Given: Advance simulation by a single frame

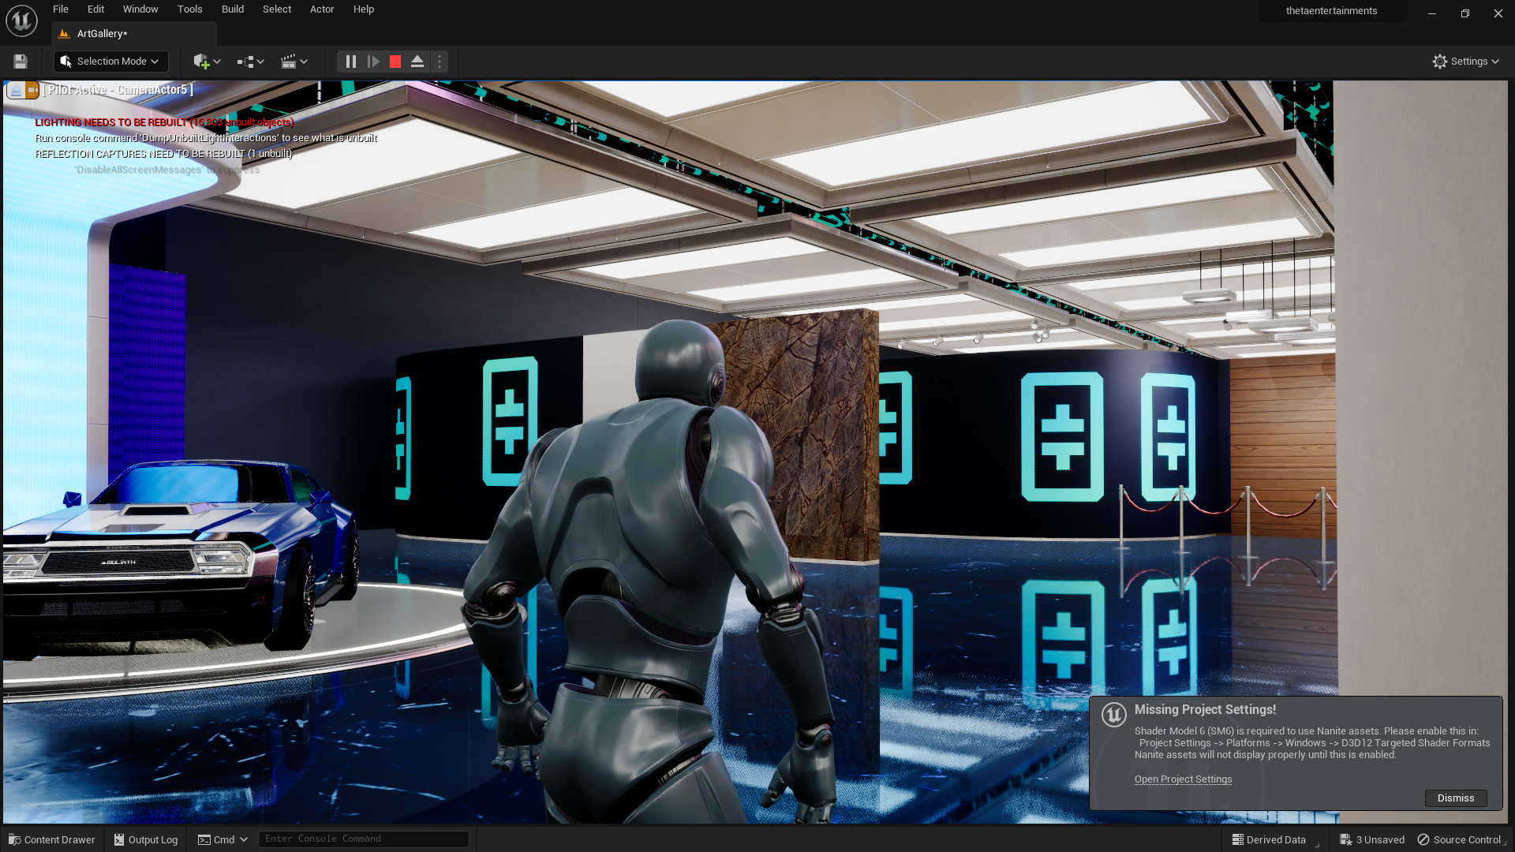Looking at the screenshot, I should [x=373, y=62].
